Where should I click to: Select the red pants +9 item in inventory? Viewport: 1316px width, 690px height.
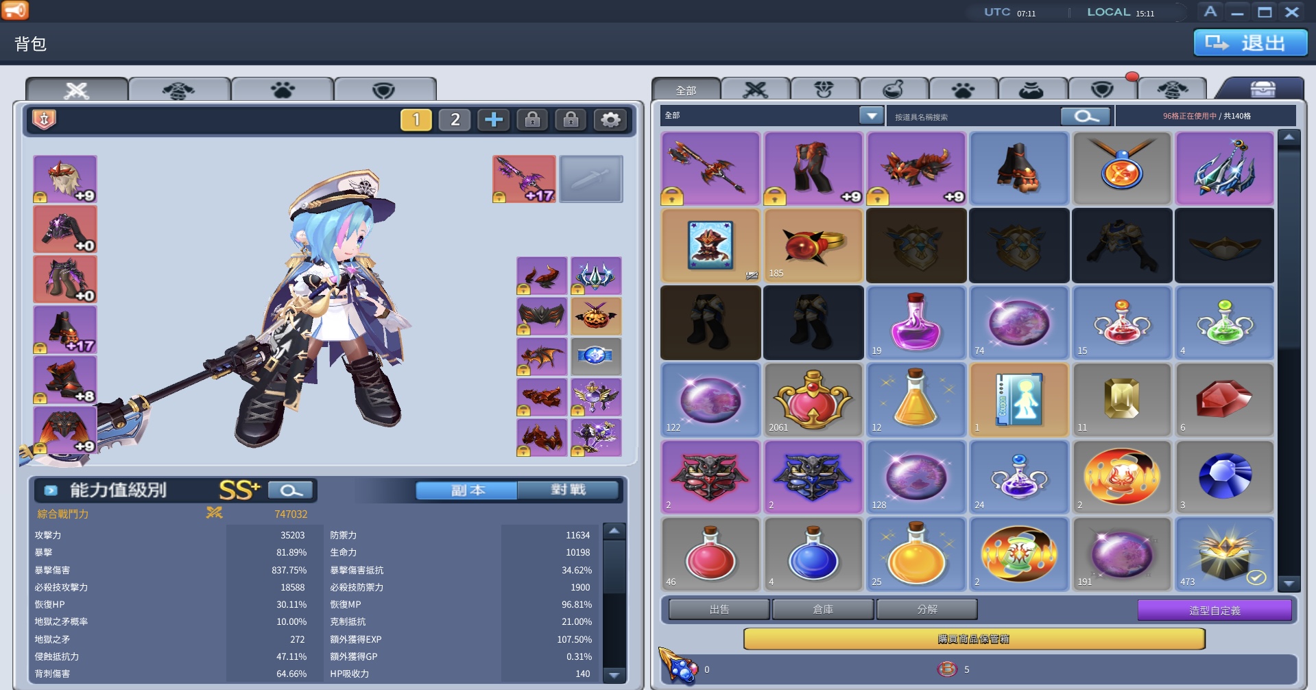[813, 169]
